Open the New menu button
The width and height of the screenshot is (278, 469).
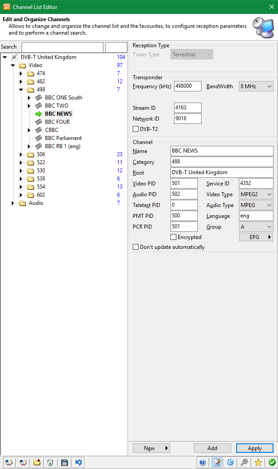tap(151, 448)
